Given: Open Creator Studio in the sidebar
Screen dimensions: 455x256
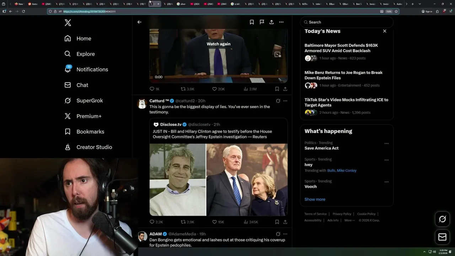Looking at the screenshot, I should (88, 147).
